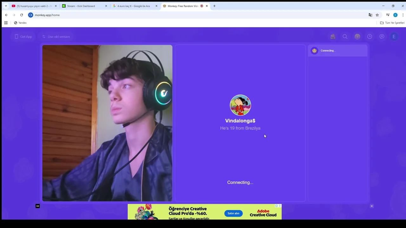The height and width of the screenshot is (228, 406).
Task: Bookmark this page with star icon
Action: [377, 15]
